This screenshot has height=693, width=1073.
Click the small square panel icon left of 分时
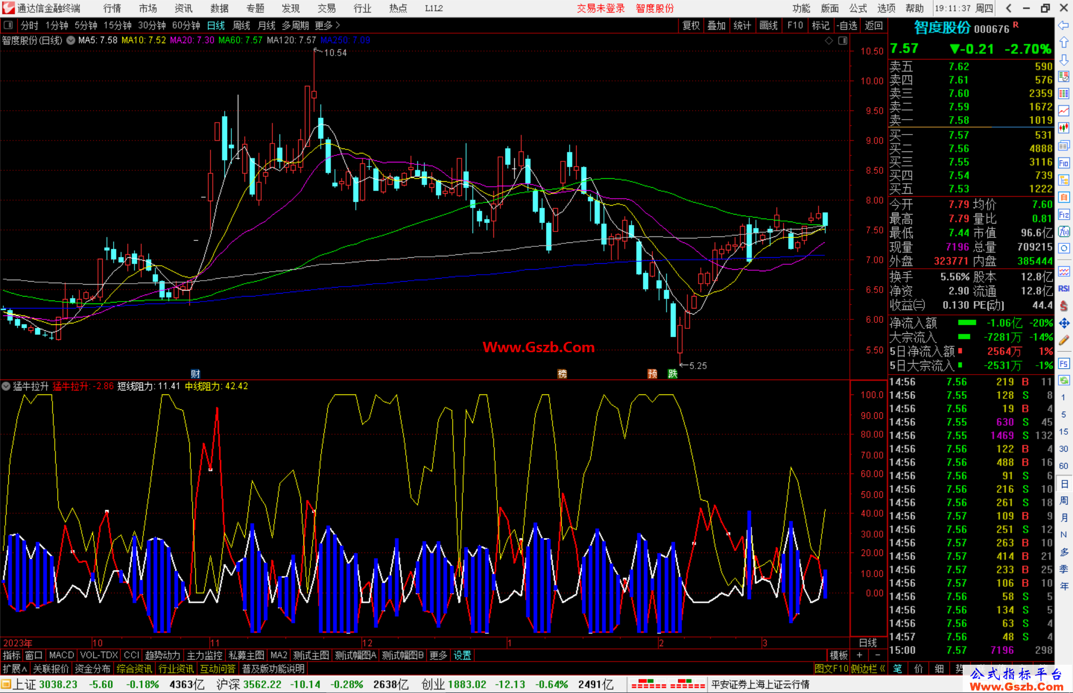pos(8,25)
